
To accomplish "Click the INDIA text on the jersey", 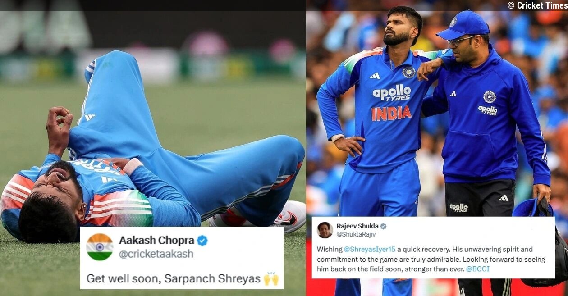I will pos(391,113).
